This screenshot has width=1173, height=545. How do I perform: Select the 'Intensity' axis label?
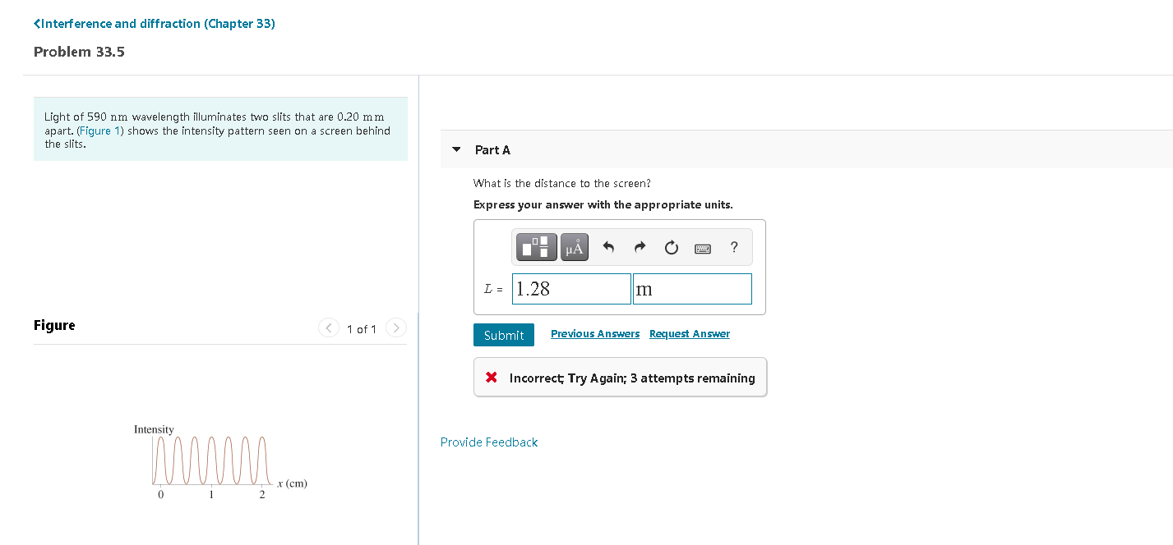click(154, 429)
